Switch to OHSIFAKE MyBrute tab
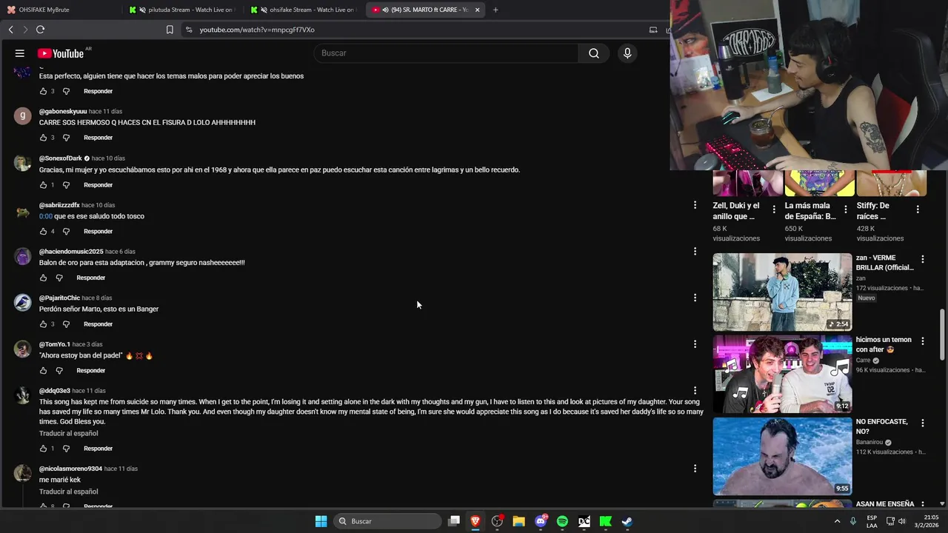 click(59, 10)
